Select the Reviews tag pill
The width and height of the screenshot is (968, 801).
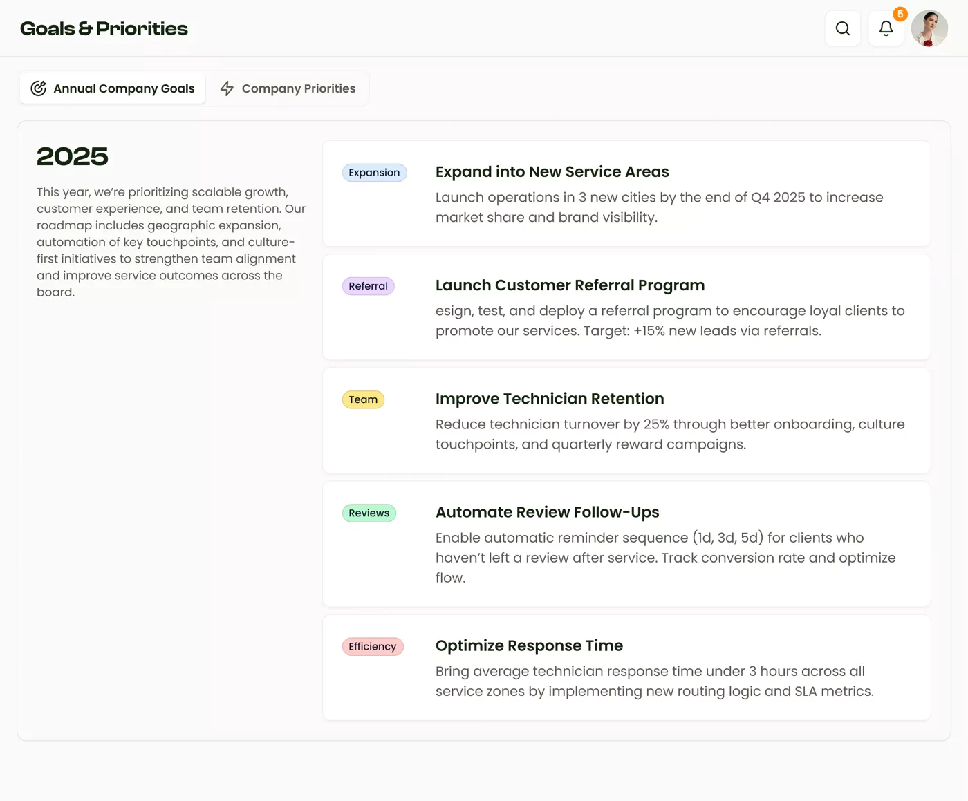point(369,513)
